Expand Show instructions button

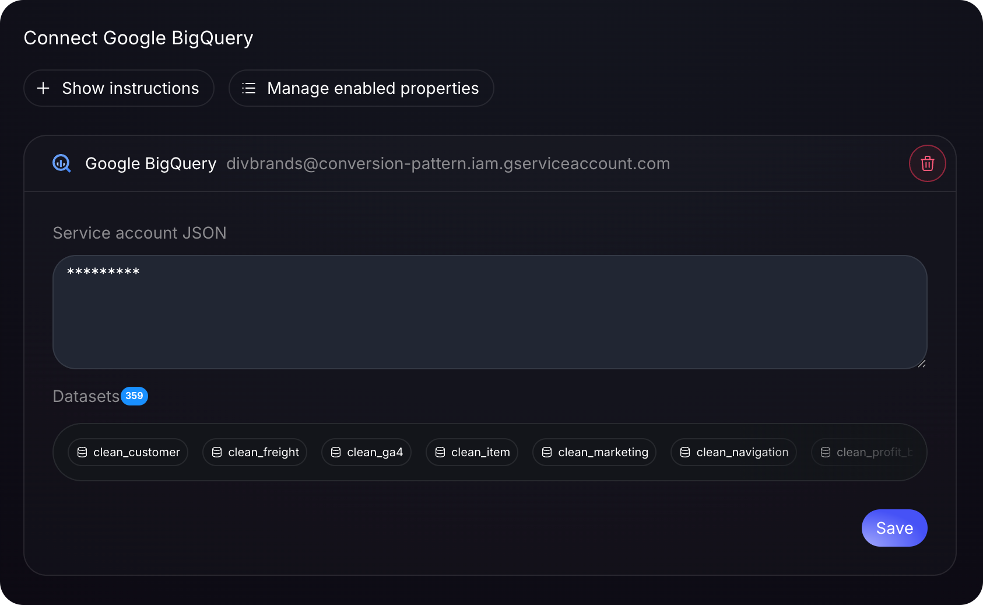tap(119, 88)
